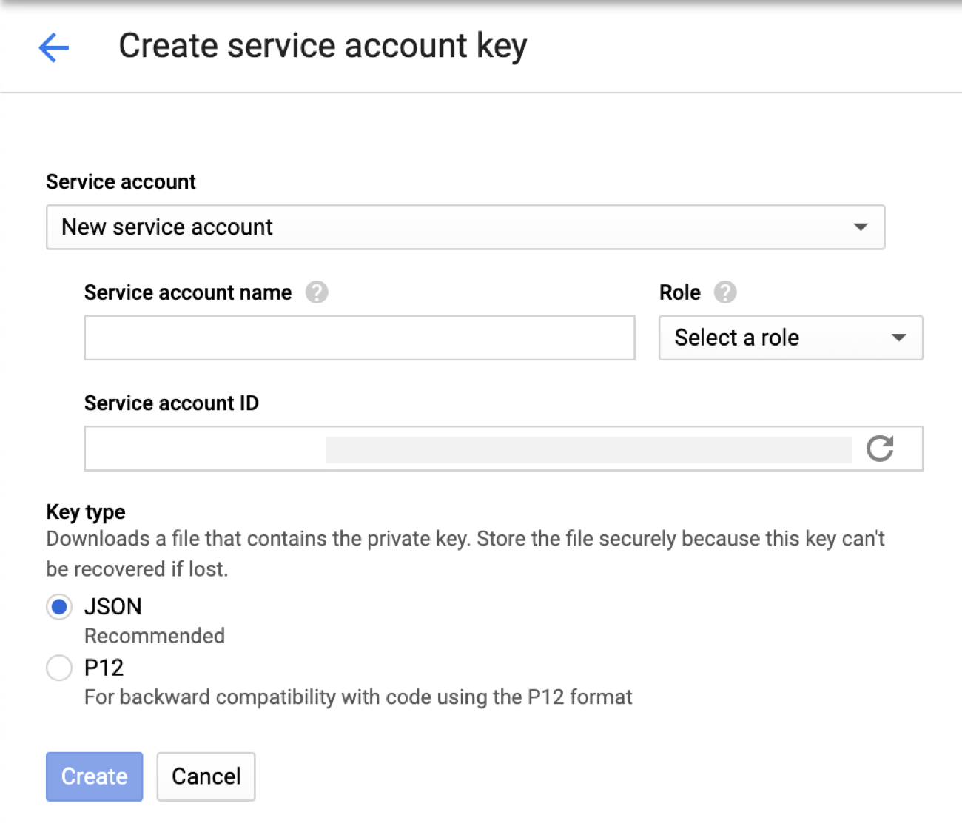The width and height of the screenshot is (962, 832).
Task: Expand the New service account selector
Action: coord(861,227)
